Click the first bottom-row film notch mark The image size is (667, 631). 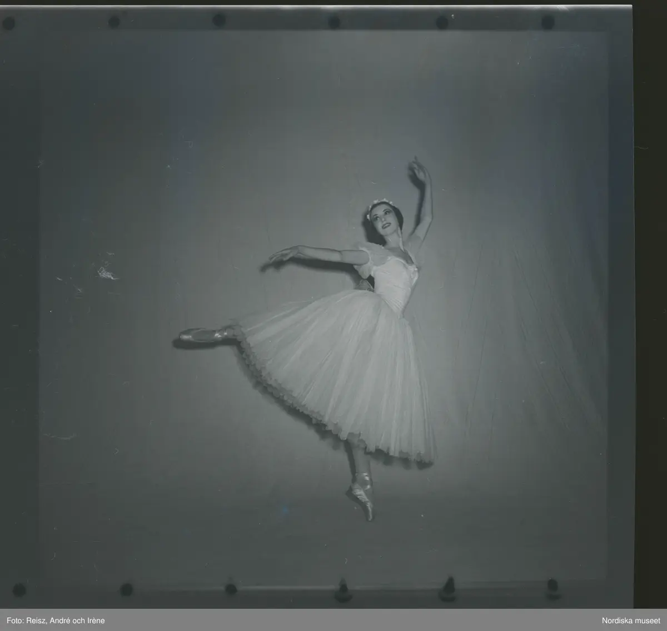pyautogui.click(x=19, y=589)
